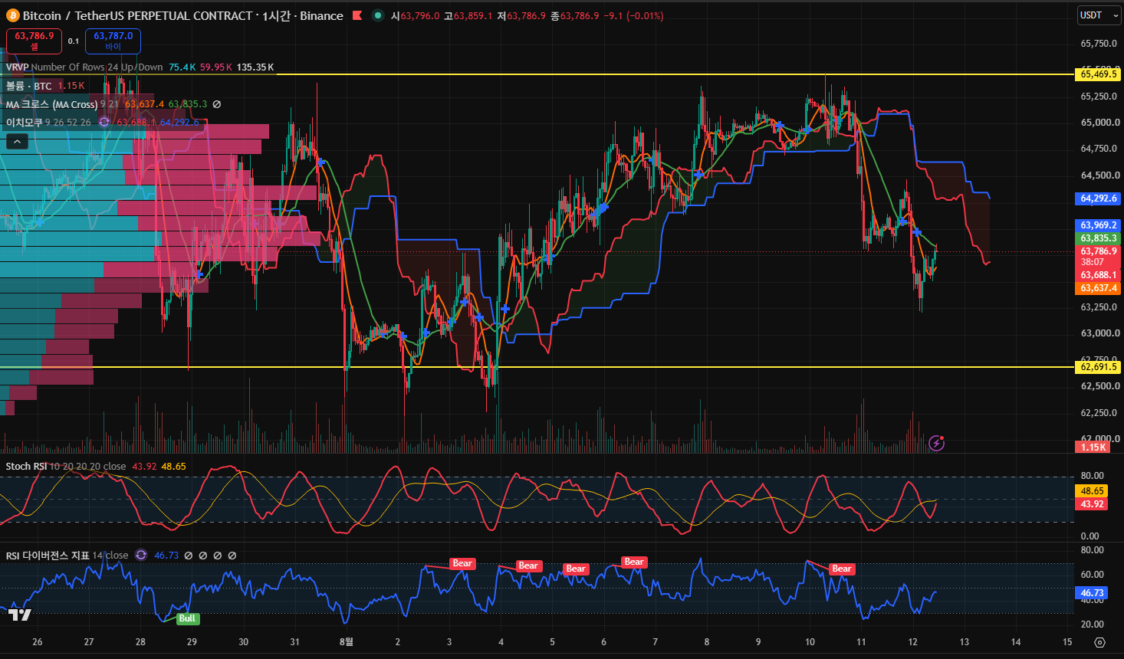The height and width of the screenshot is (659, 1124).
Task: Click the green Bull divergence label
Action: (187, 618)
